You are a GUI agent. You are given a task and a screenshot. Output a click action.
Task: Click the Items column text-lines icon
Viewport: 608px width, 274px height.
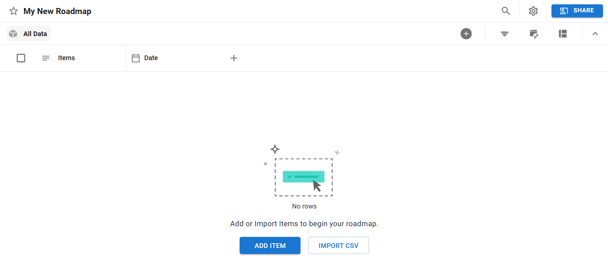point(46,58)
